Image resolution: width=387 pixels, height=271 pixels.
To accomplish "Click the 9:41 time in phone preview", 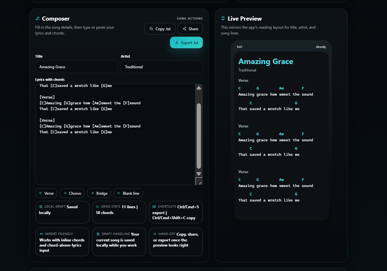I will (240, 47).
